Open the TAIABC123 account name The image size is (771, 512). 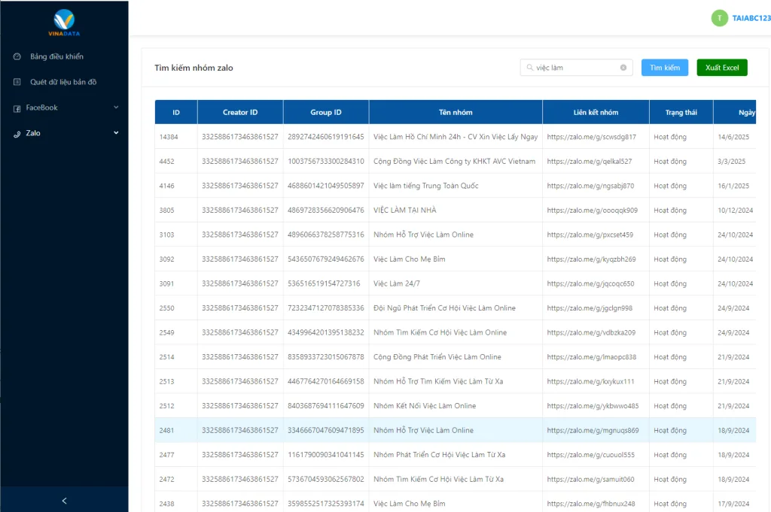click(751, 18)
